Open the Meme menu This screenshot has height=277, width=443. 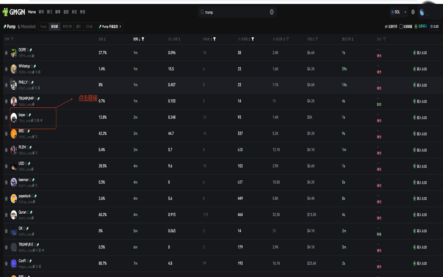click(32, 12)
